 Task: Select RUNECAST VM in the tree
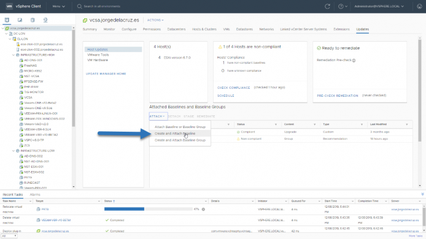point(32,183)
